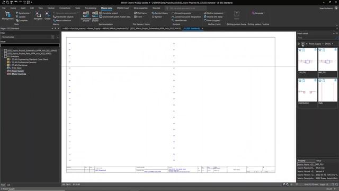Open the Macros Navigator
The width and height of the screenshot is (339, 191).
click(x=38, y=16)
